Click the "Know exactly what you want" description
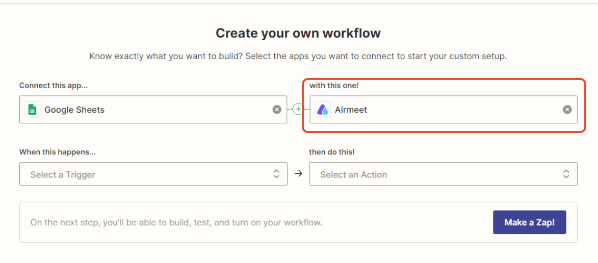 298,56
